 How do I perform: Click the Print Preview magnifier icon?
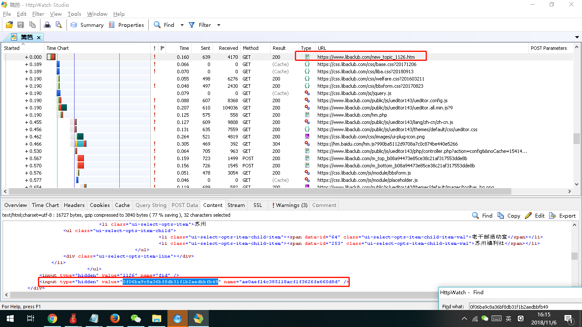[x=58, y=25]
